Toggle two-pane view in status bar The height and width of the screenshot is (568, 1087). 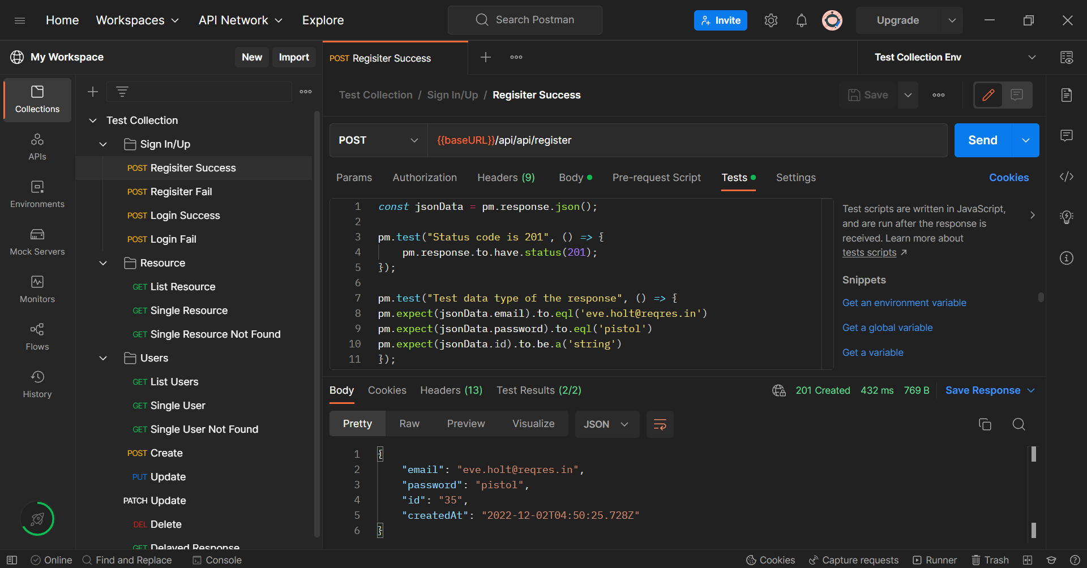(1028, 560)
